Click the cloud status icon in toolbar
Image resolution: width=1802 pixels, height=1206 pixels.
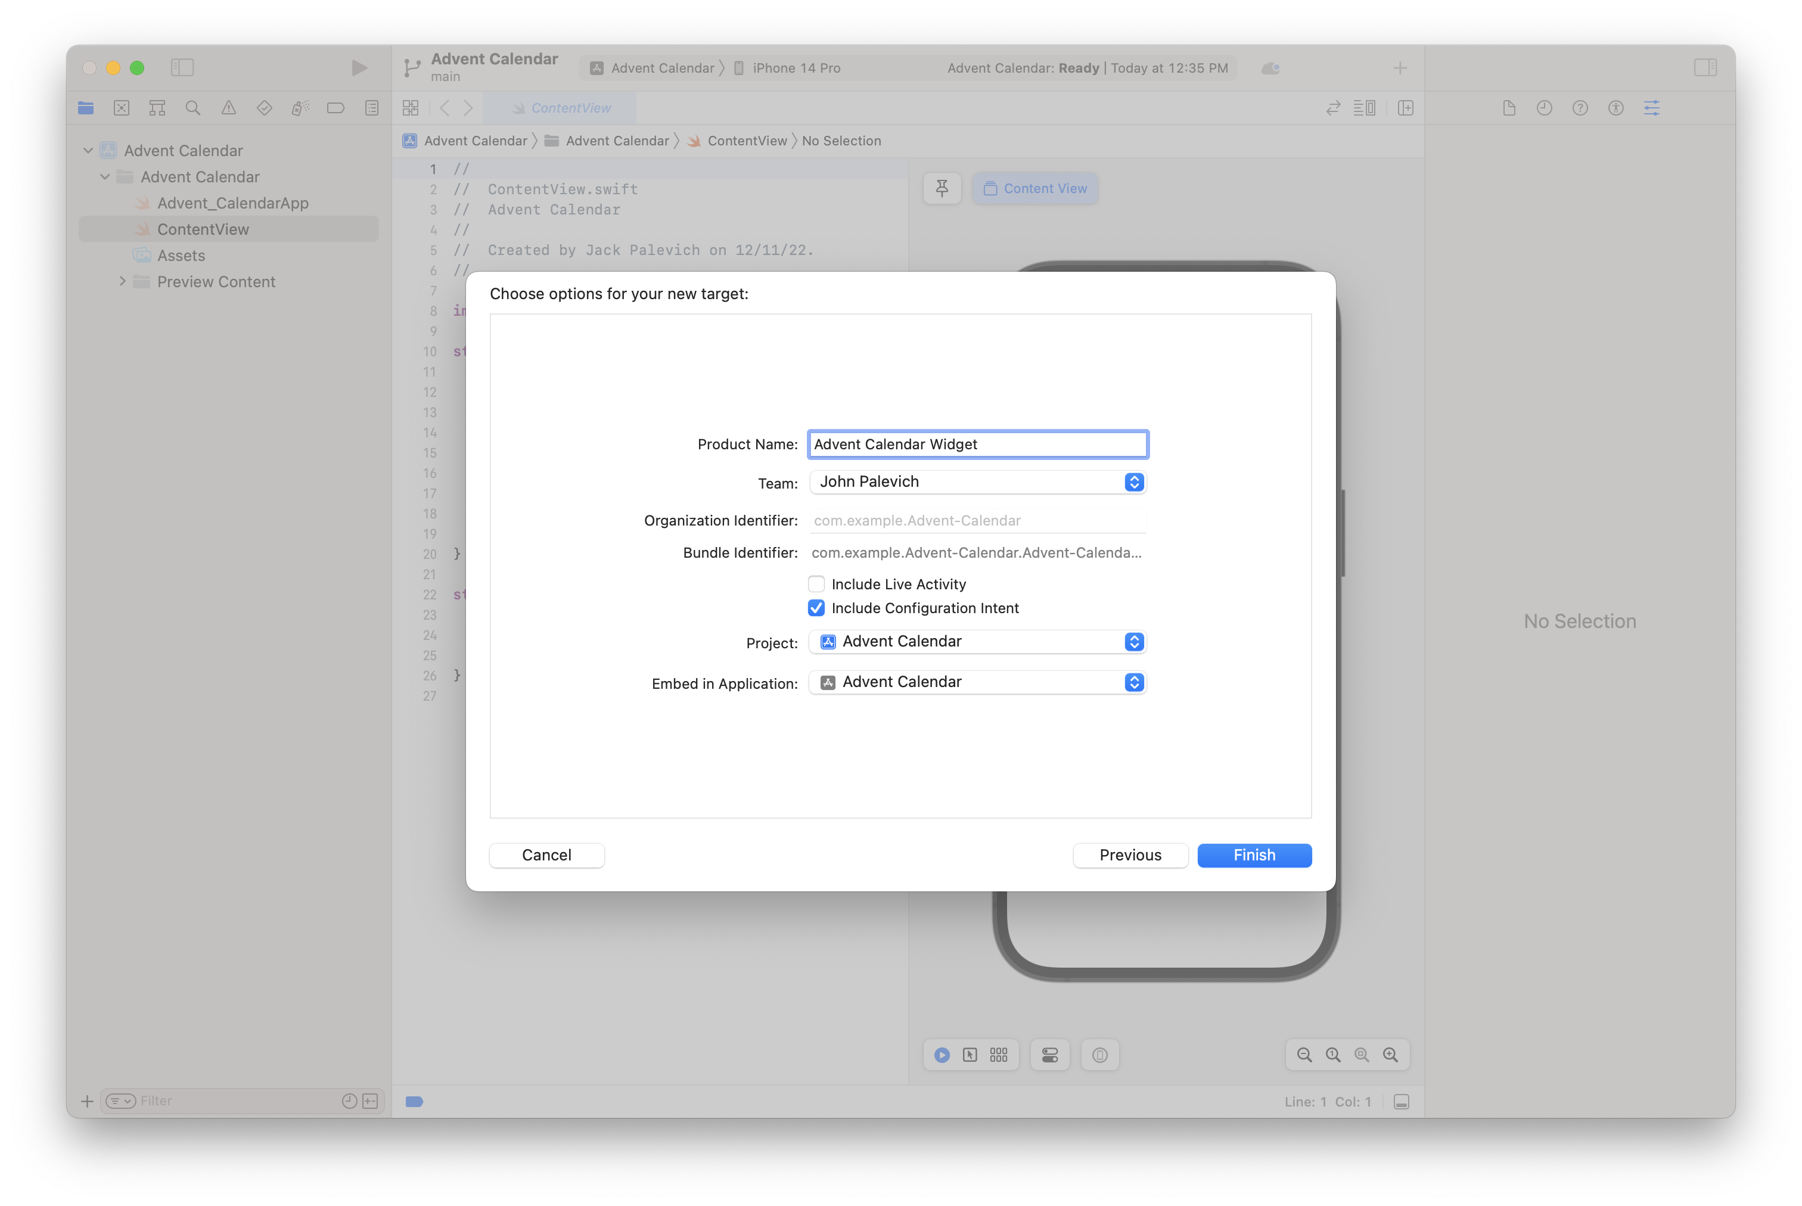1271,69
